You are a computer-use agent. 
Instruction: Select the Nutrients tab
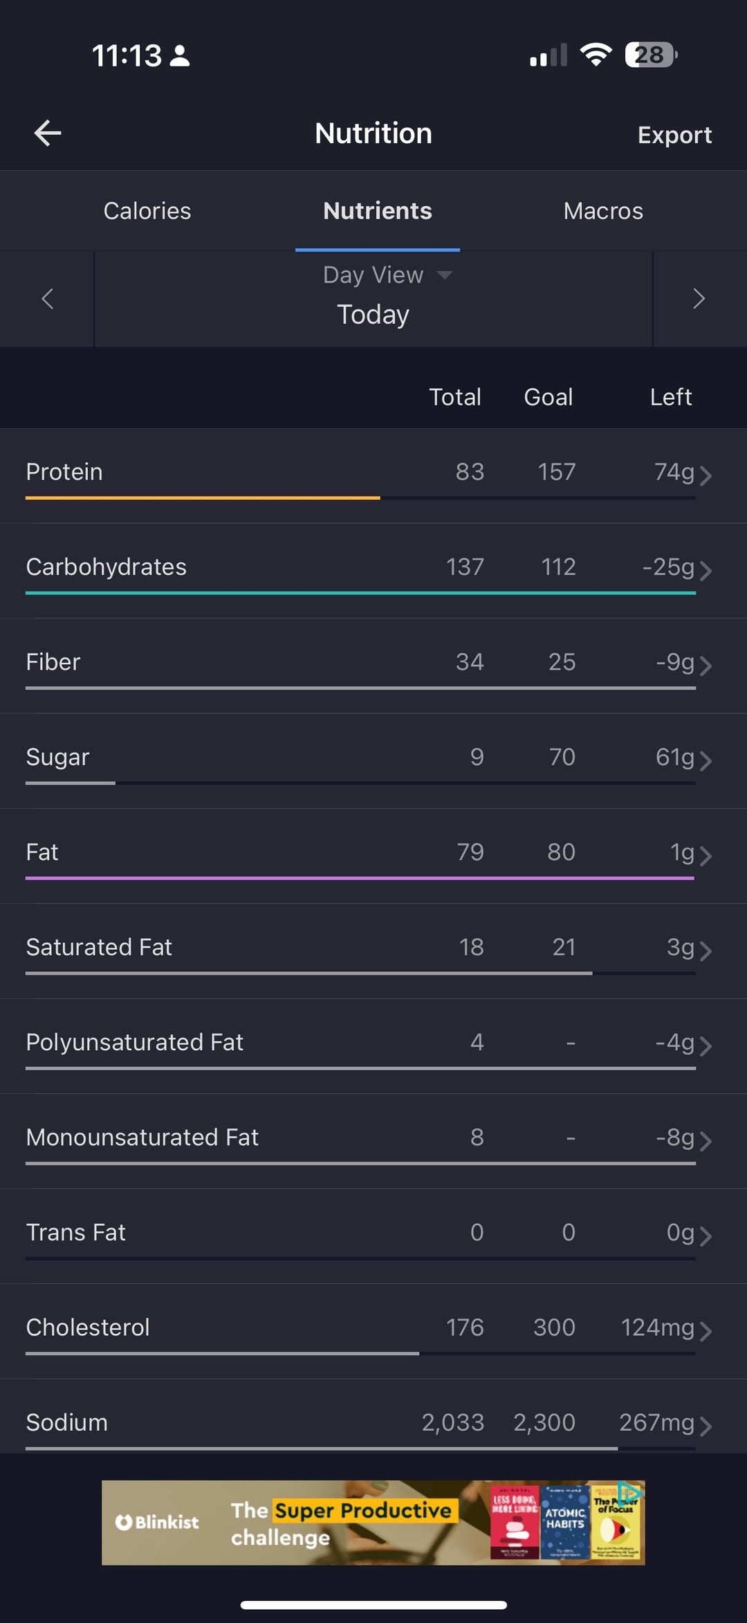coord(378,211)
